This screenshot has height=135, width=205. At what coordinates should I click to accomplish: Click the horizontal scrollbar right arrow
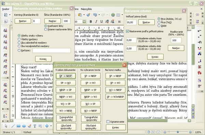(189, 120)
